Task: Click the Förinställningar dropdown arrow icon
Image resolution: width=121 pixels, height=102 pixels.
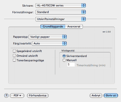Action: 83,12
